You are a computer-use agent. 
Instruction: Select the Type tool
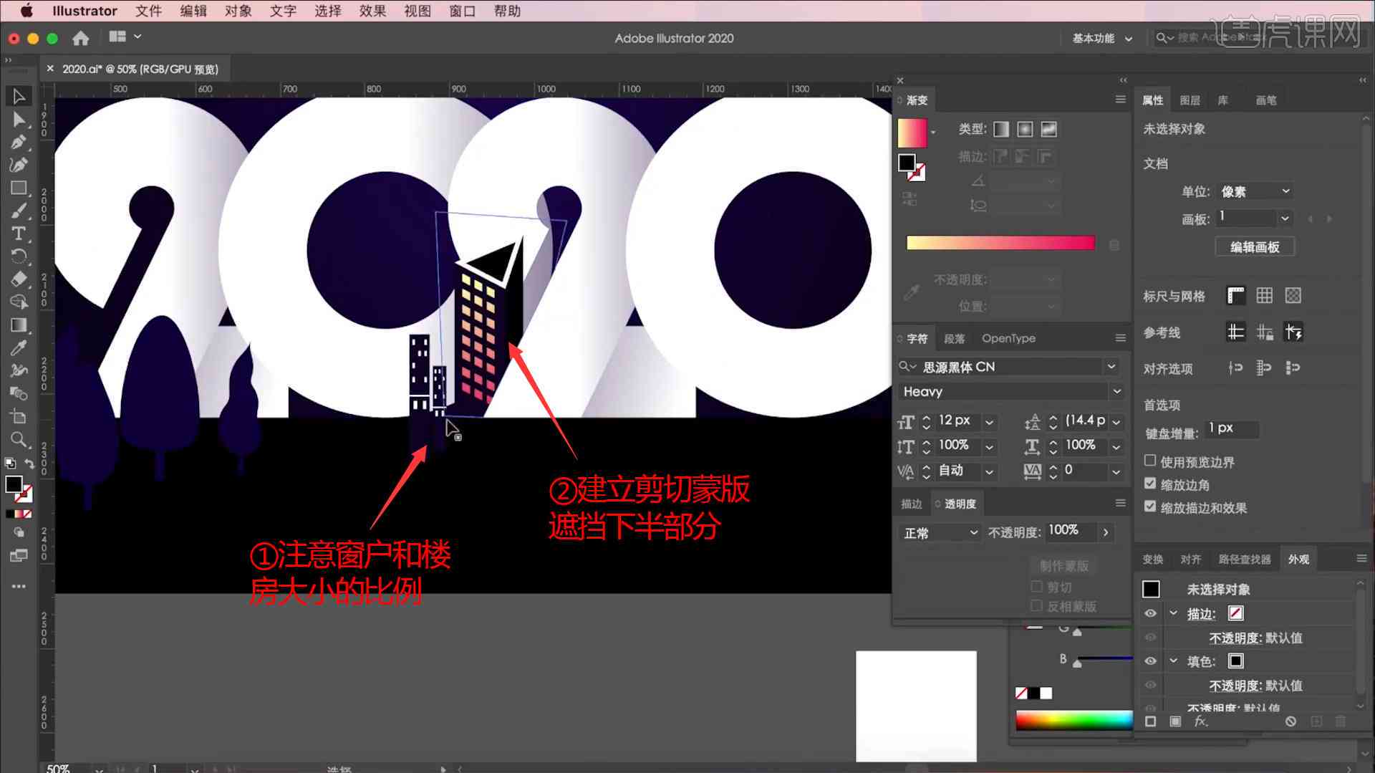(x=19, y=234)
